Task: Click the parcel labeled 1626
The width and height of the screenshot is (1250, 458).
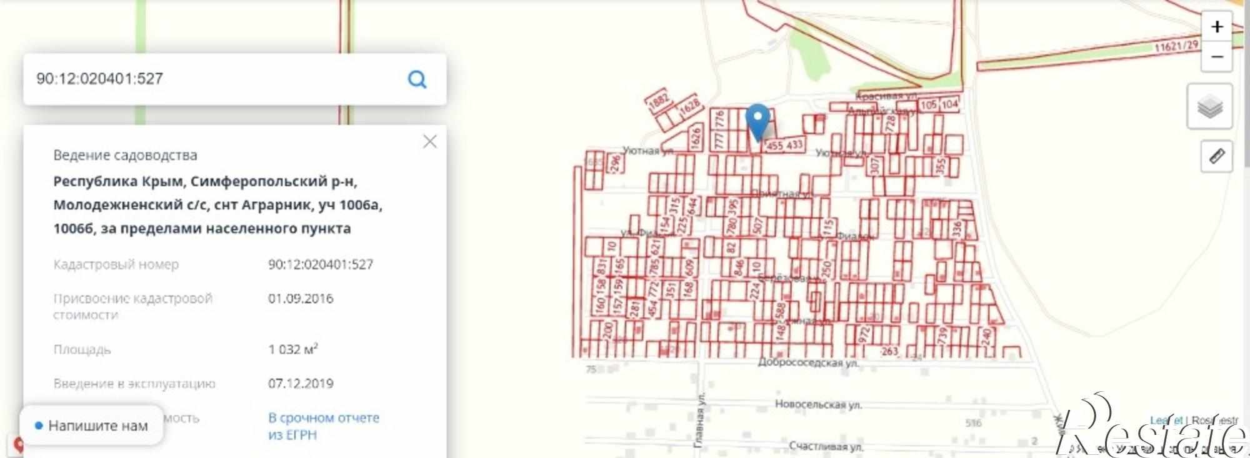Action: pos(697,138)
